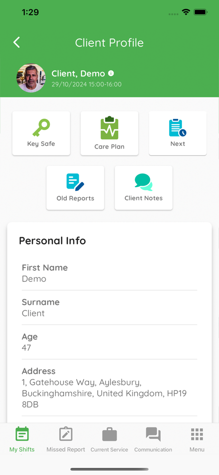Tap the info icon beside Client, Demo

(111, 73)
